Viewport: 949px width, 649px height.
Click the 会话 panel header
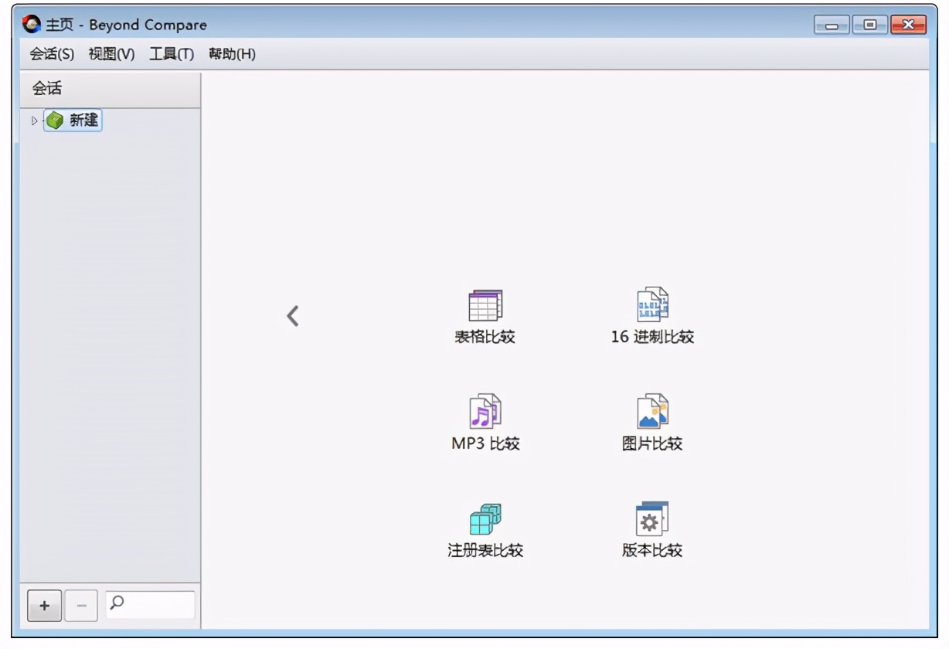coord(110,89)
